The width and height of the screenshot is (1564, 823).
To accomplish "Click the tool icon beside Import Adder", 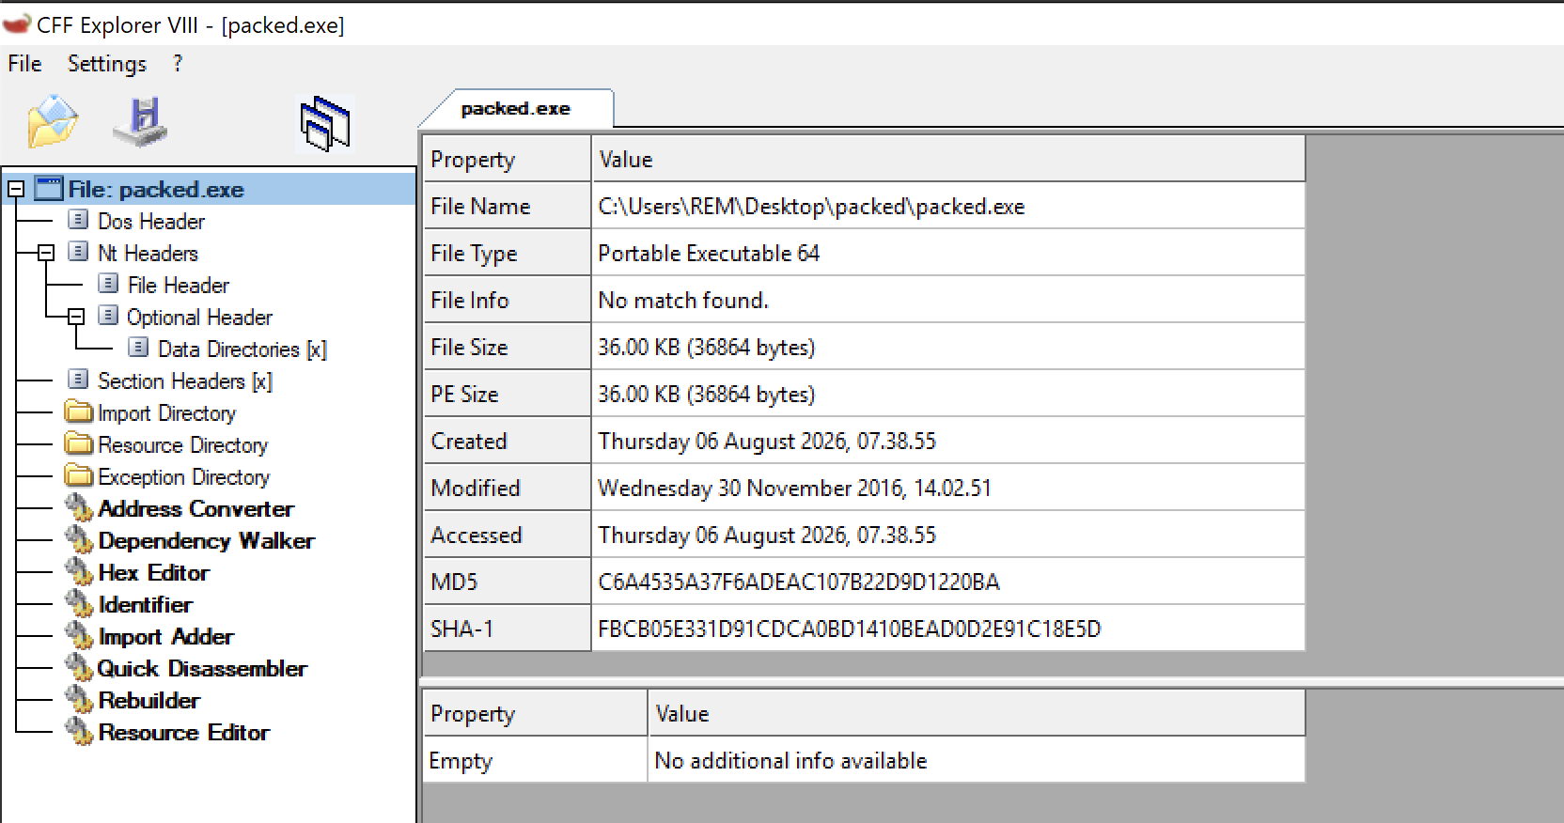I will (x=79, y=635).
